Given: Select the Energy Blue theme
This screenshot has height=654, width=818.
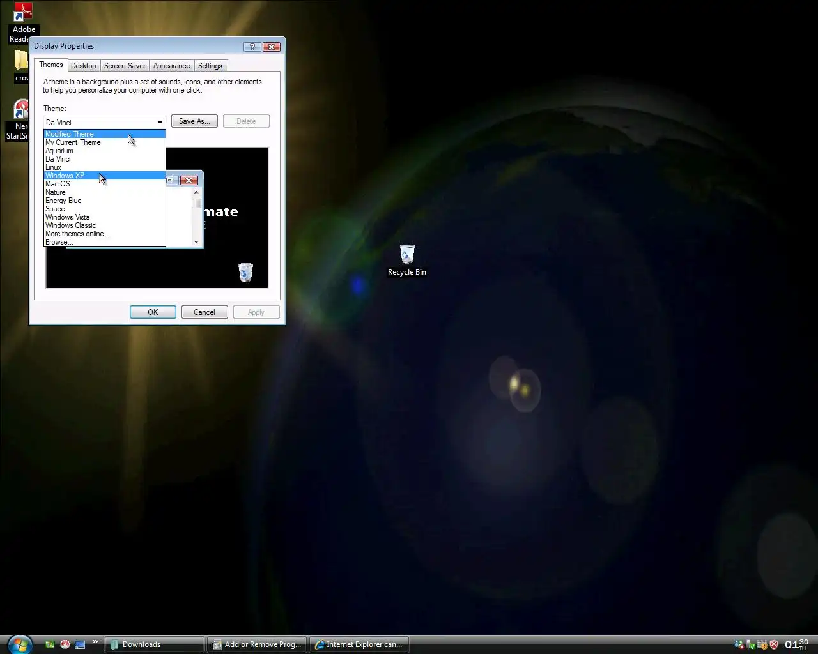Looking at the screenshot, I should 105,201.
